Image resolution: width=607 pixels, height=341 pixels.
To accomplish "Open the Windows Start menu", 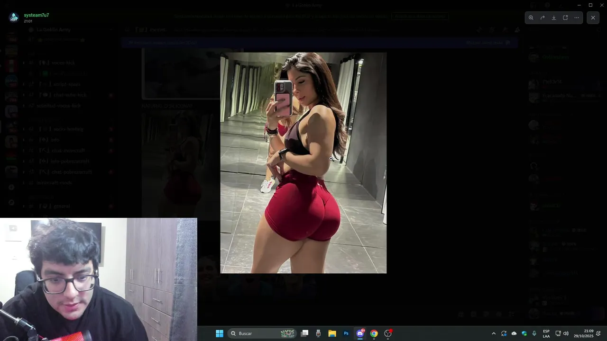I will [220, 333].
